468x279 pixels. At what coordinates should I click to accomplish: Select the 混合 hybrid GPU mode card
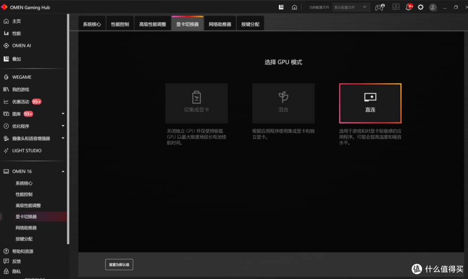(283, 103)
